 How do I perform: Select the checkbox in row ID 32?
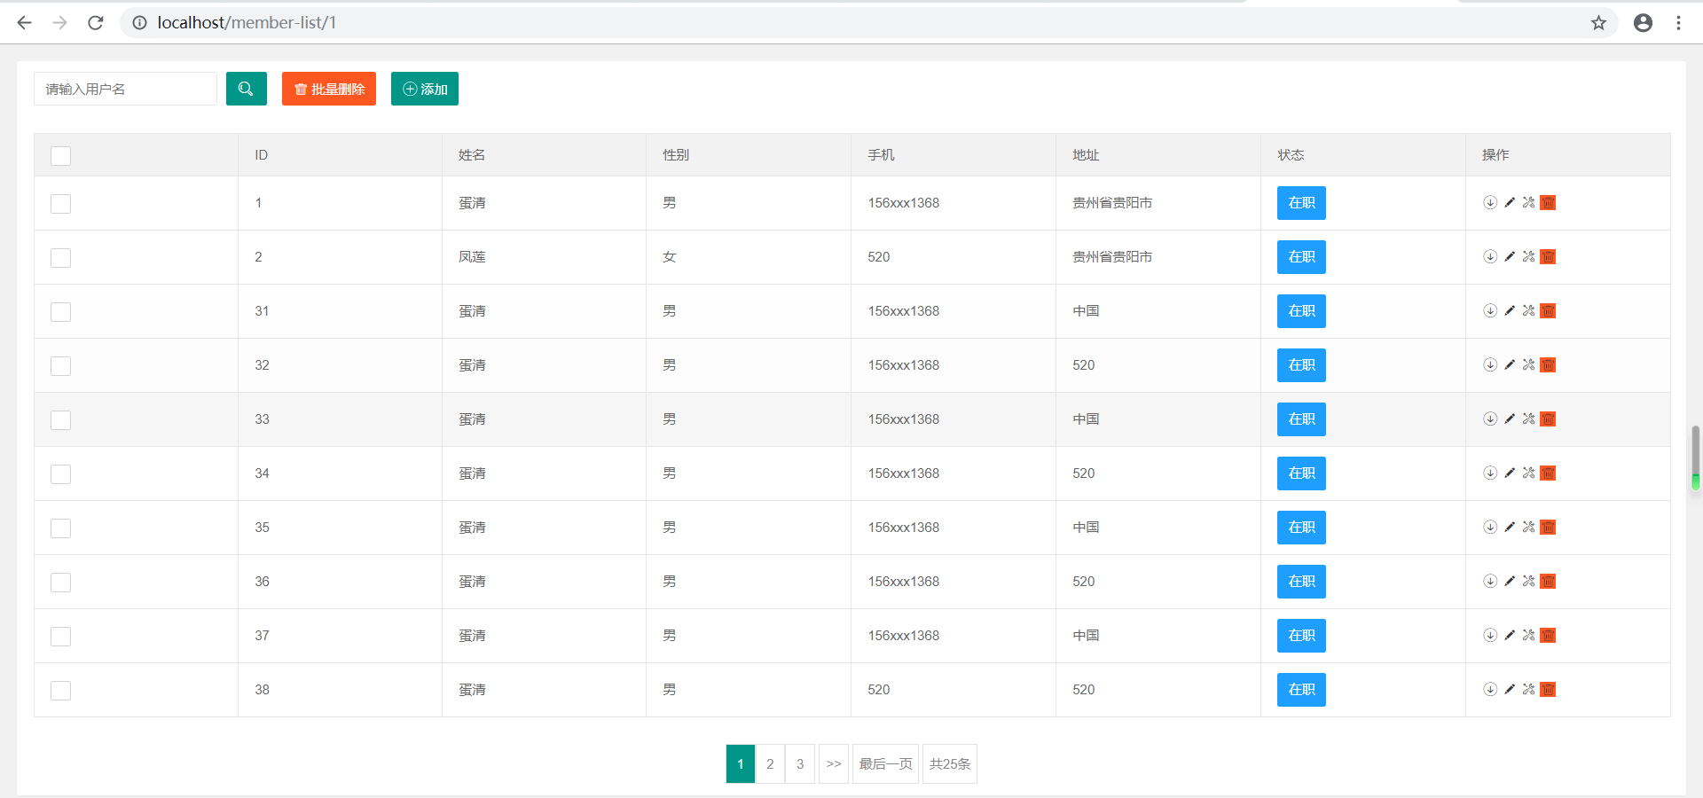point(60,366)
